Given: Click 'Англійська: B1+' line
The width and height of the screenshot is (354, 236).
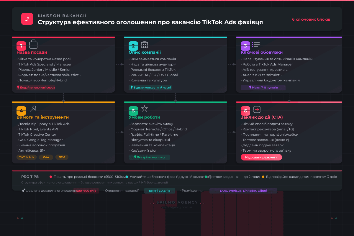Looking at the screenshot, I should [31, 150].
